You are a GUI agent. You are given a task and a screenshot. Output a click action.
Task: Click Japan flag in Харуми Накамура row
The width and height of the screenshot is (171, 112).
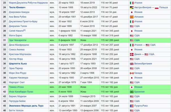click(132, 78)
